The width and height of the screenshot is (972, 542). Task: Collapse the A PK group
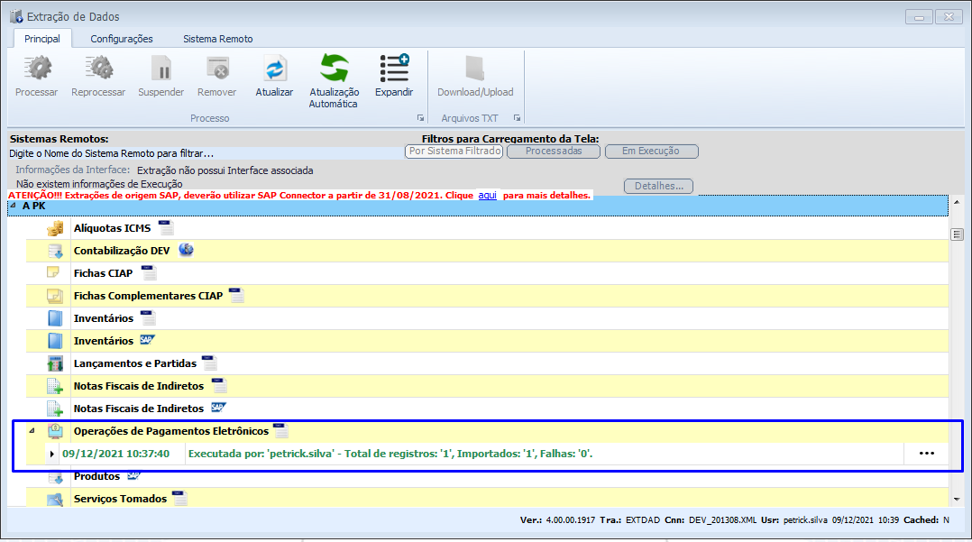(14, 206)
